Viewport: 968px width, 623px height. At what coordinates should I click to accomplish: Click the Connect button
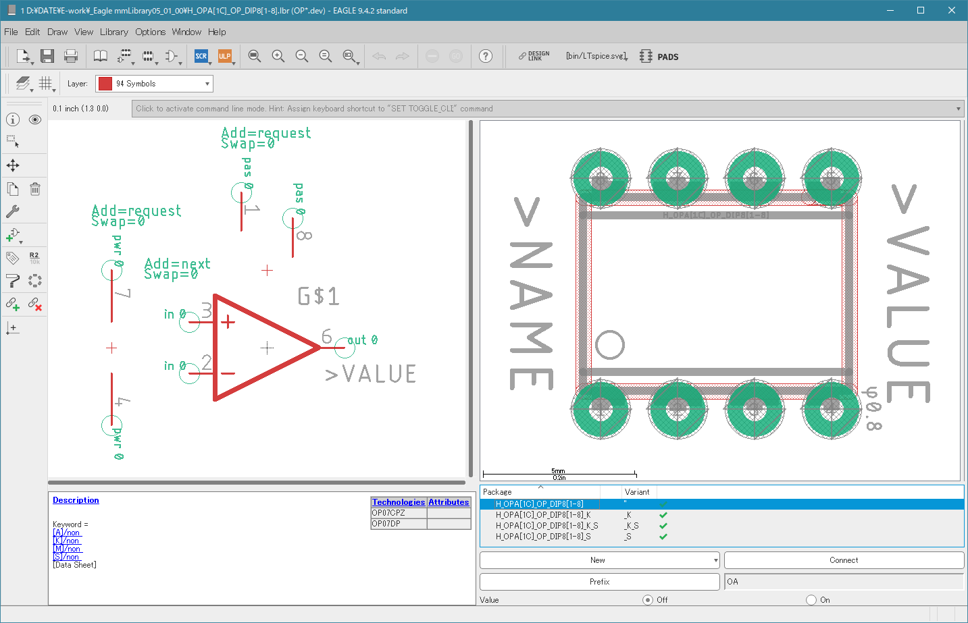pyautogui.click(x=844, y=560)
